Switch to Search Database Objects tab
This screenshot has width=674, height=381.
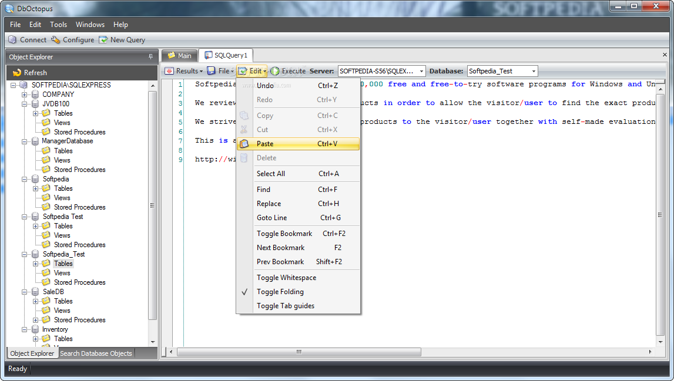pos(96,353)
